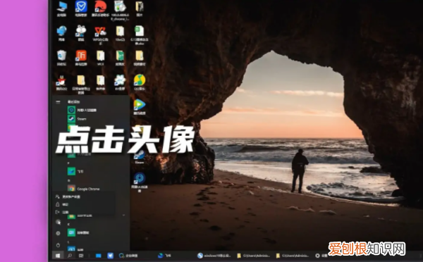
Task: Launch the orange Ximalaya listening app icon
Action: pyautogui.click(x=81, y=58)
